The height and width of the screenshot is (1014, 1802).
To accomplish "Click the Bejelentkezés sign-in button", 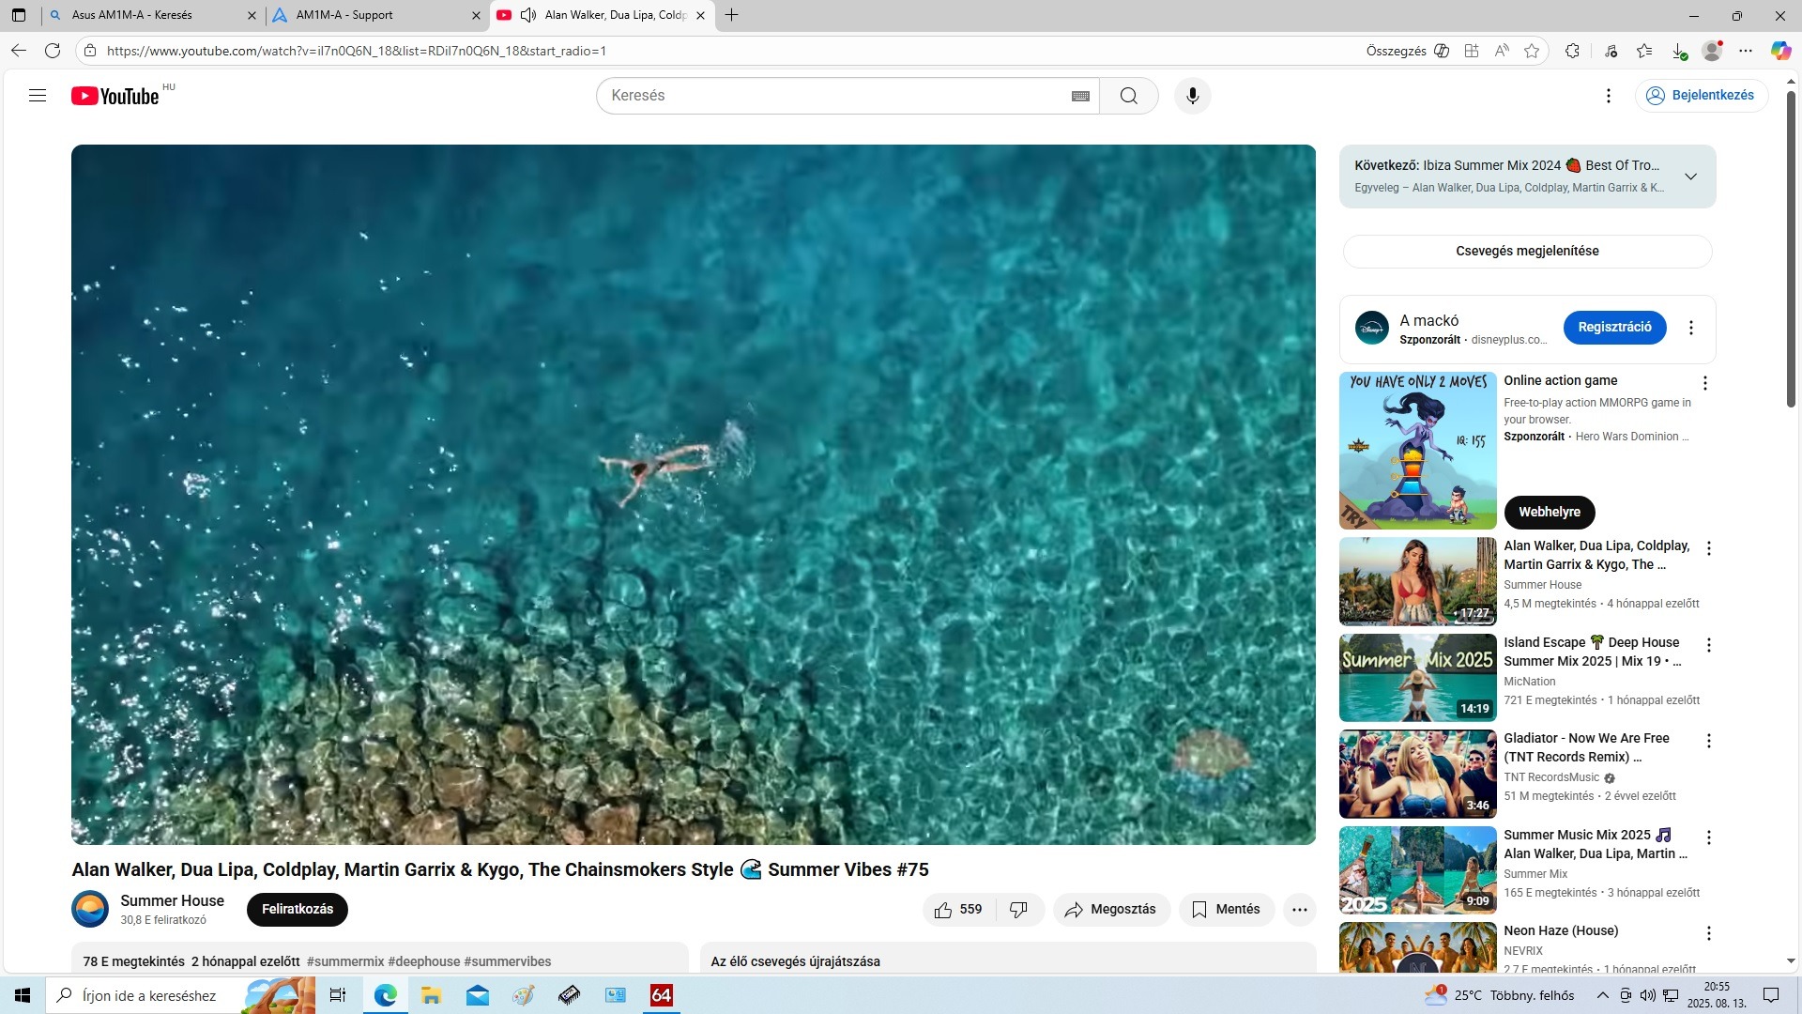I will point(1702,95).
